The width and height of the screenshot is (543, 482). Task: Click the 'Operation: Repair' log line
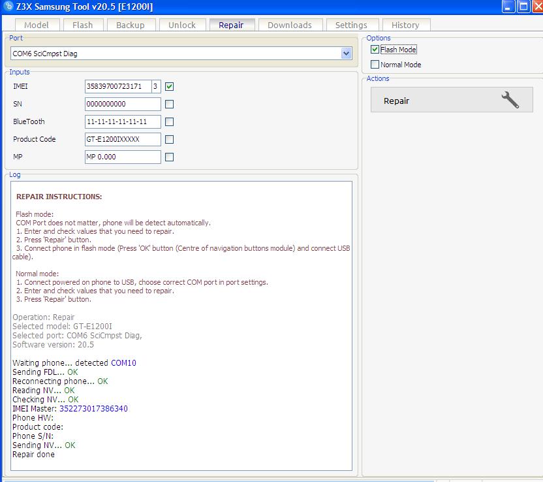tap(44, 317)
